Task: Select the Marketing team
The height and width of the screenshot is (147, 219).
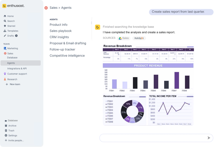Action: click(x=13, y=48)
